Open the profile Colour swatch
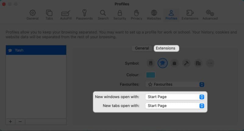 point(151,75)
